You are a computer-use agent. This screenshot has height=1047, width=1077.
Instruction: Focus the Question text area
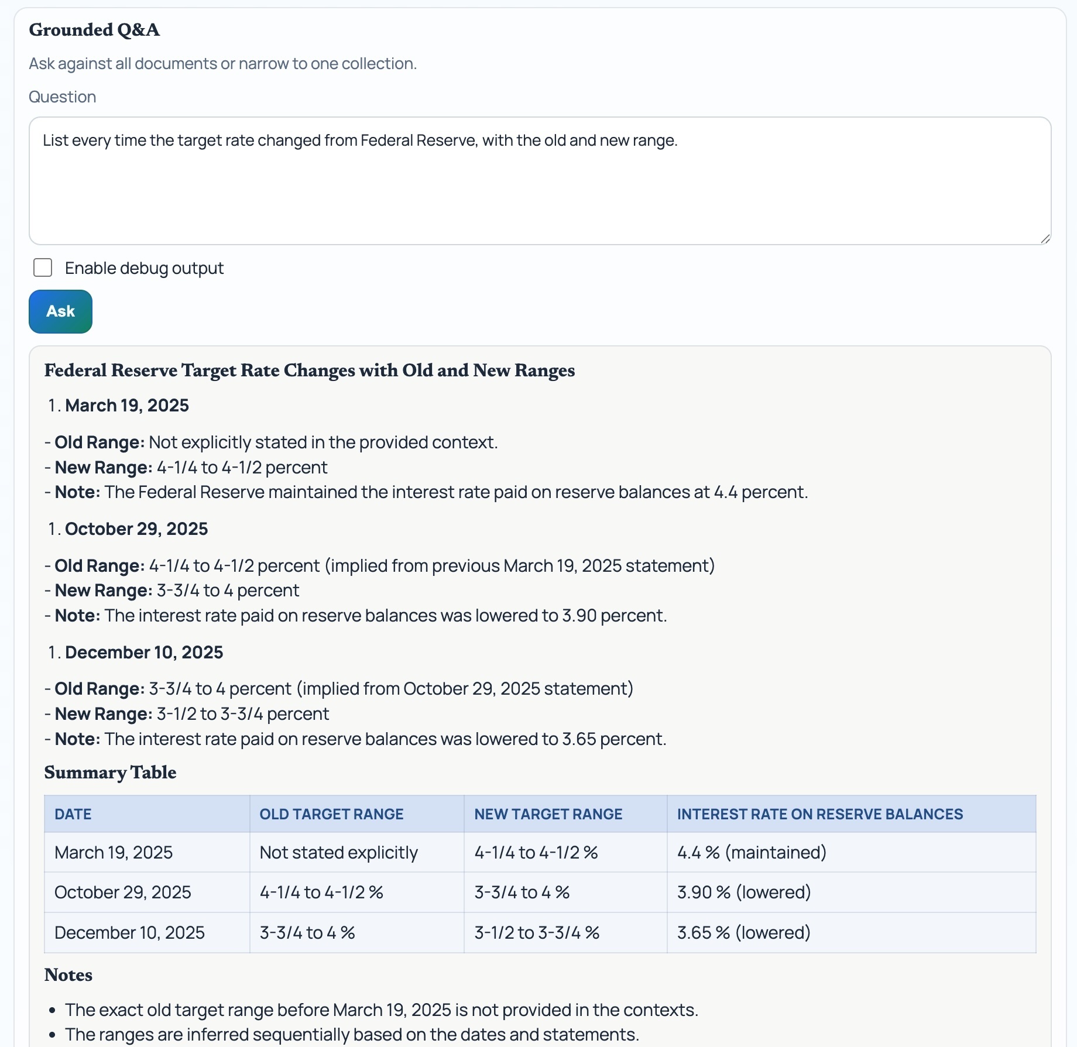point(540,180)
